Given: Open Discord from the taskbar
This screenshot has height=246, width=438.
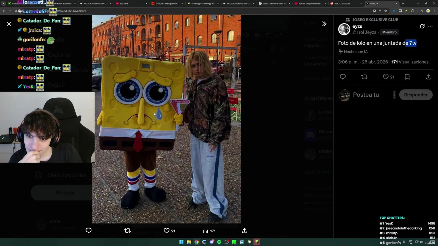Looking at the screenshot, I should click(212, 242).
